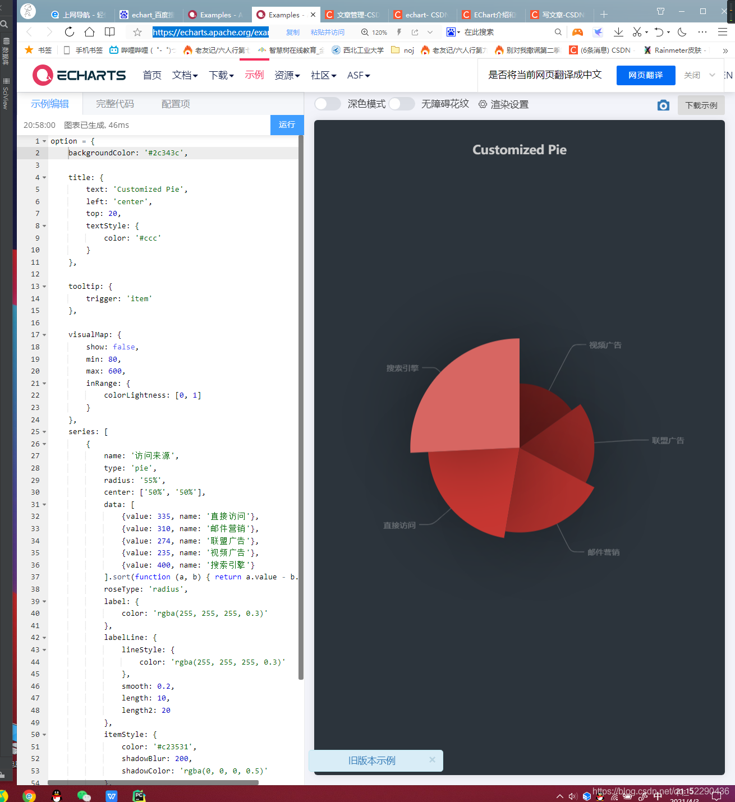Viewport: 735px width, 802px height.
Task: Expand translate bar options chevron
Action: [712, 75]
